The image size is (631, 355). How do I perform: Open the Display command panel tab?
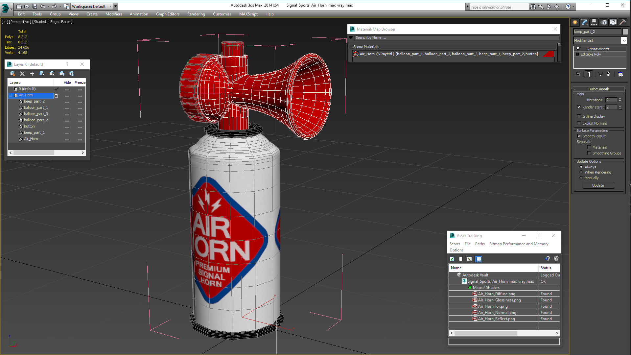613,22
